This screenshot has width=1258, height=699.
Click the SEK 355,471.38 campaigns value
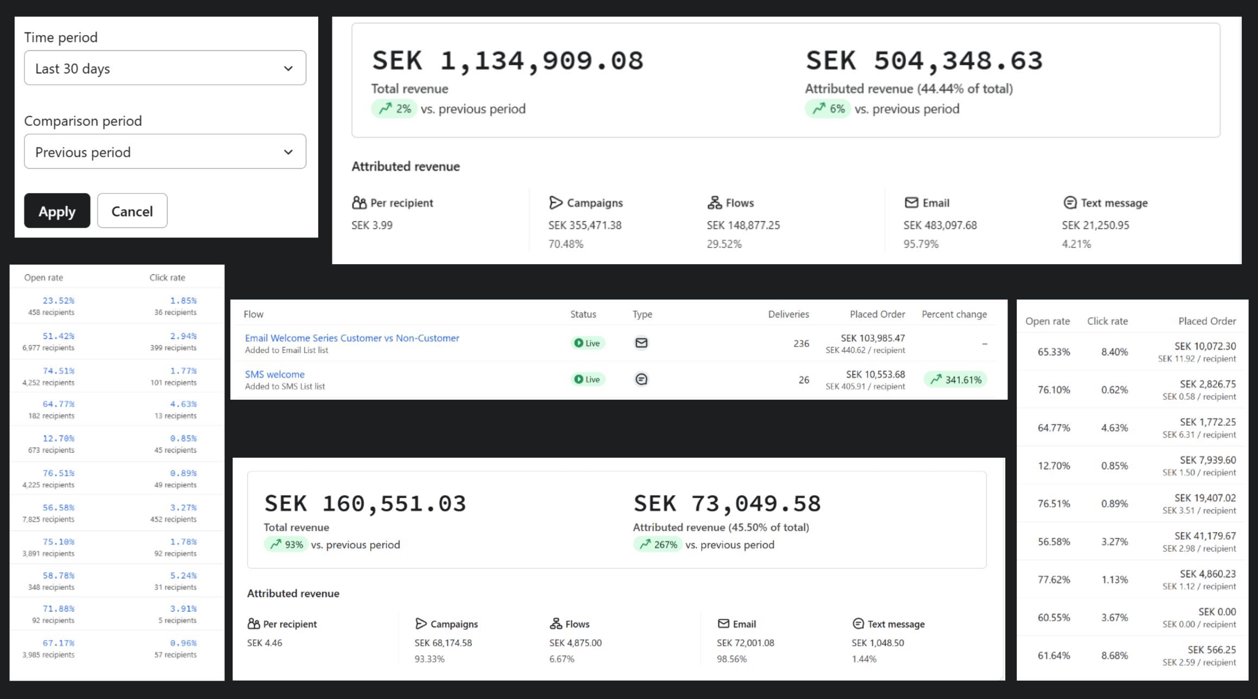585,225
